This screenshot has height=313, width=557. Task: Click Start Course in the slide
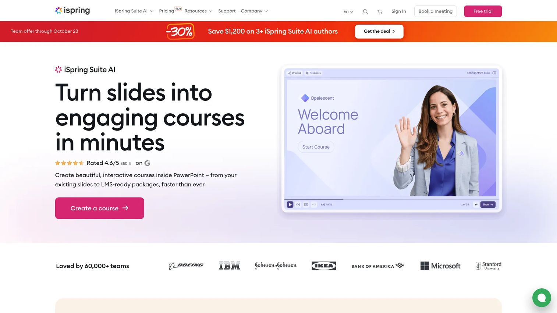pos(316,147)
